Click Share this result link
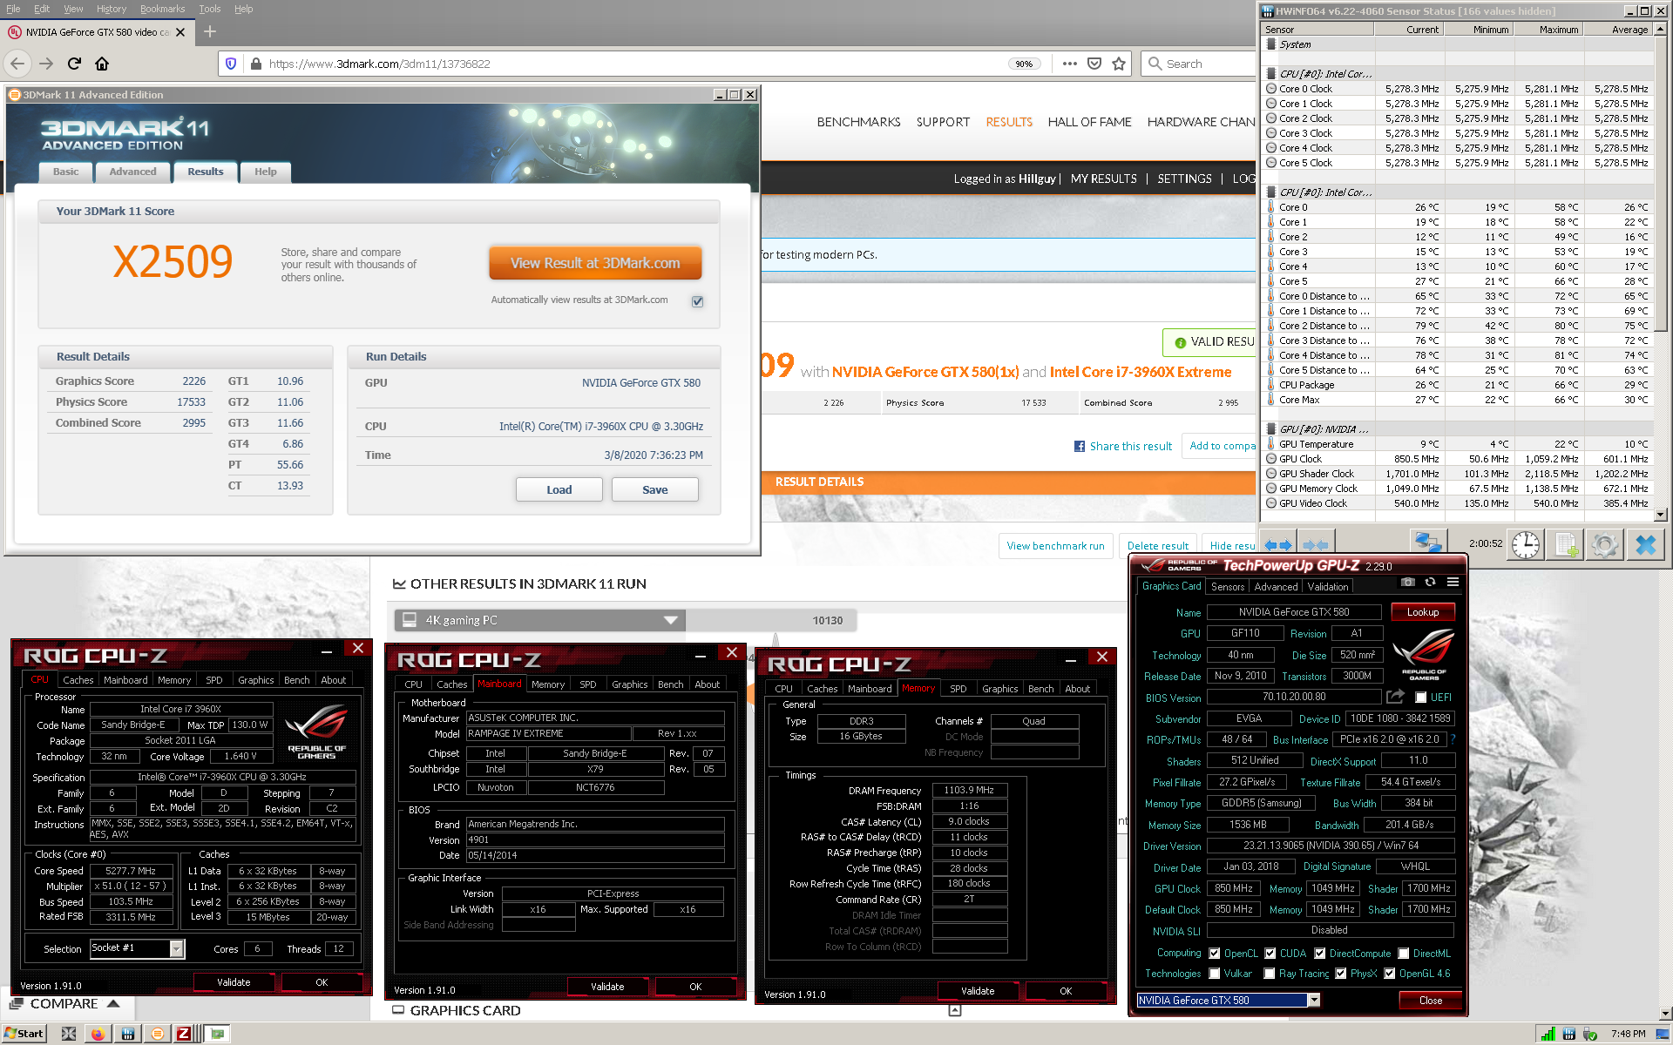Screen dimensions: 1673x1045 click(1123, 446)
